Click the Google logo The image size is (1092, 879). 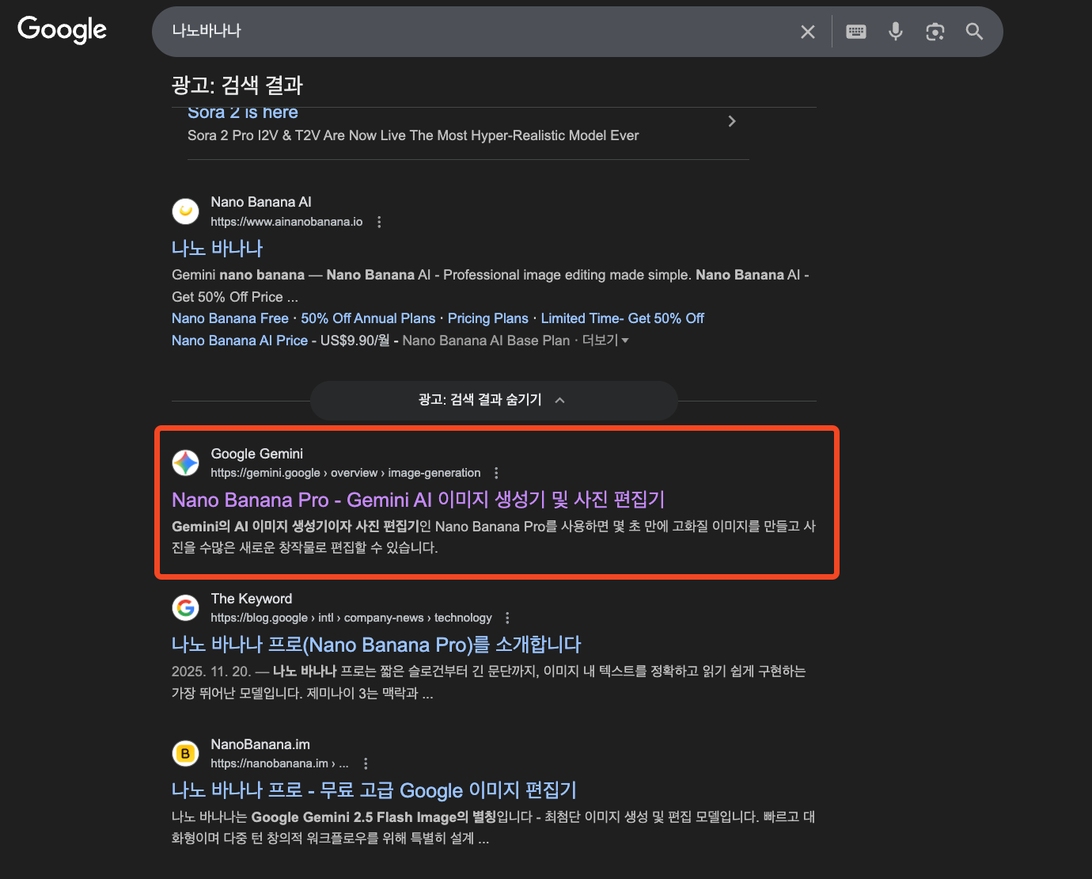click(62, 30)
